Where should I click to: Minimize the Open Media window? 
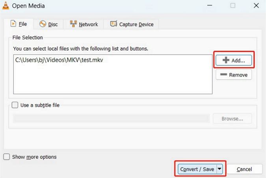[210, 6]
